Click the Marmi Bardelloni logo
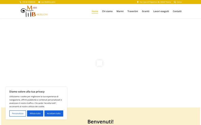This screenshot has height=125, width=201. (34, 11)
